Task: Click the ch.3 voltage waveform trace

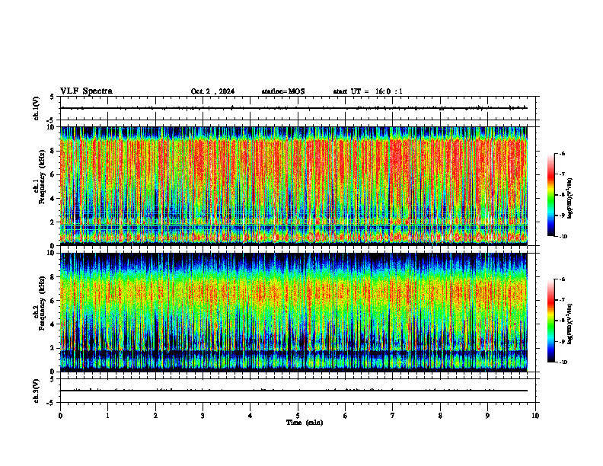Action: pos(294,391)
